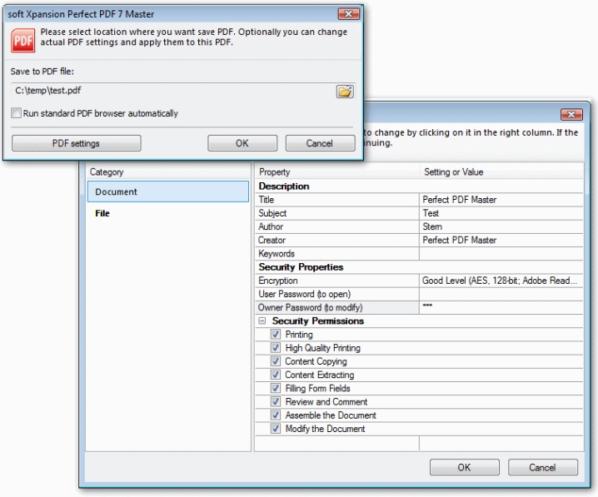Click the browse folder icon for PDF path
This screenshot has width=598, height=497.
[345, 92]
